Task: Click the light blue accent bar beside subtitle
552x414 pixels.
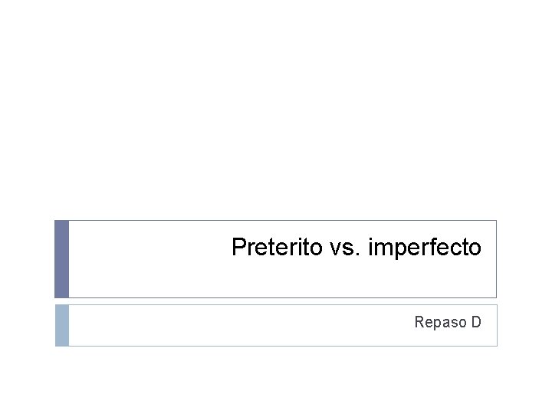Action: pos(62,325)
